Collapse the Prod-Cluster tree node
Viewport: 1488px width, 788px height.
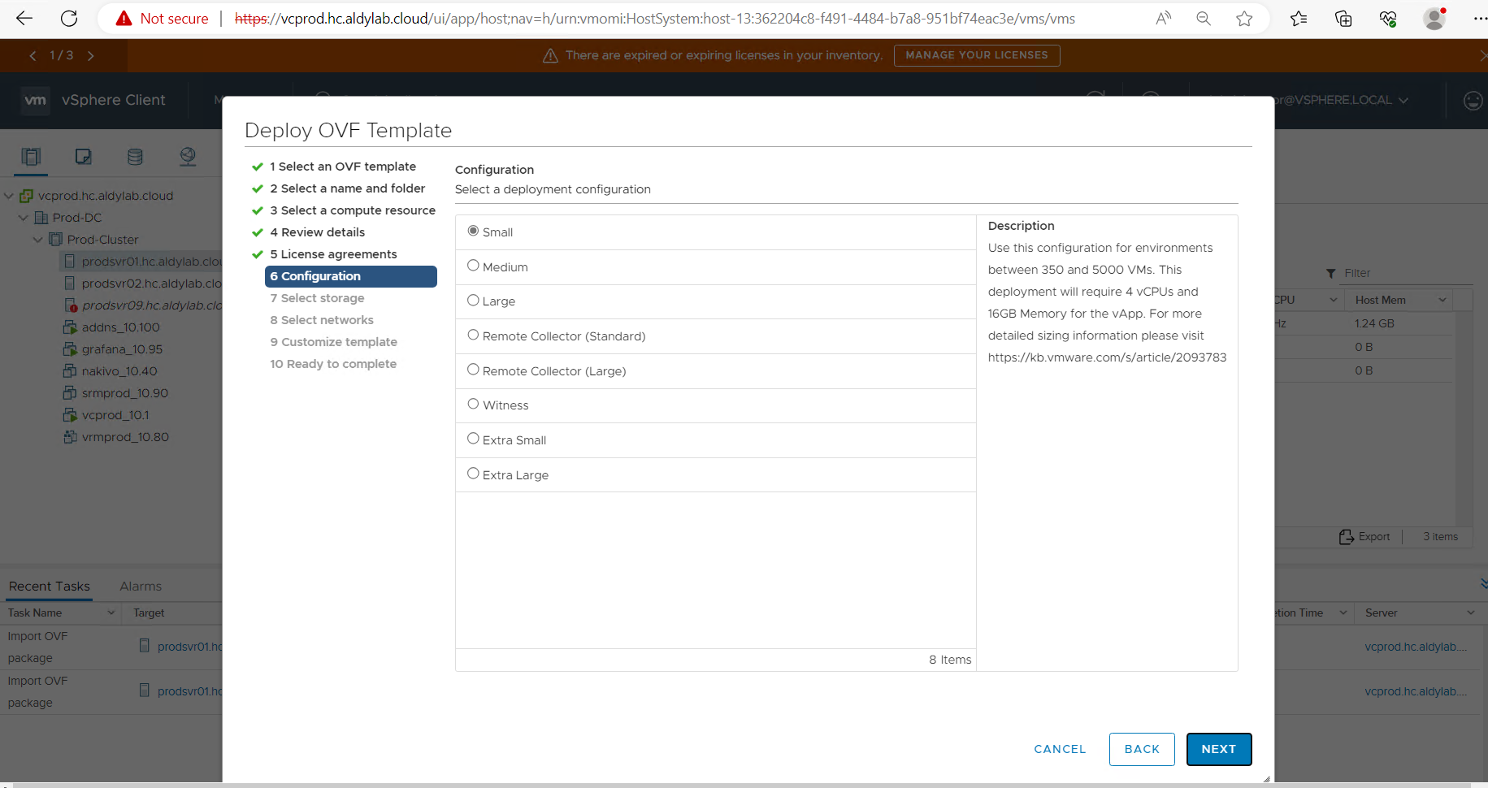pos(38,240)
